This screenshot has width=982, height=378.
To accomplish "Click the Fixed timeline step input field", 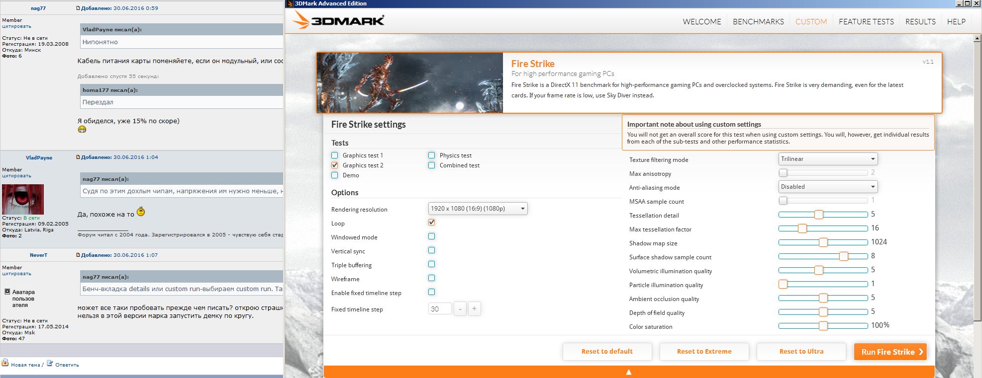I will coord(440,309).
